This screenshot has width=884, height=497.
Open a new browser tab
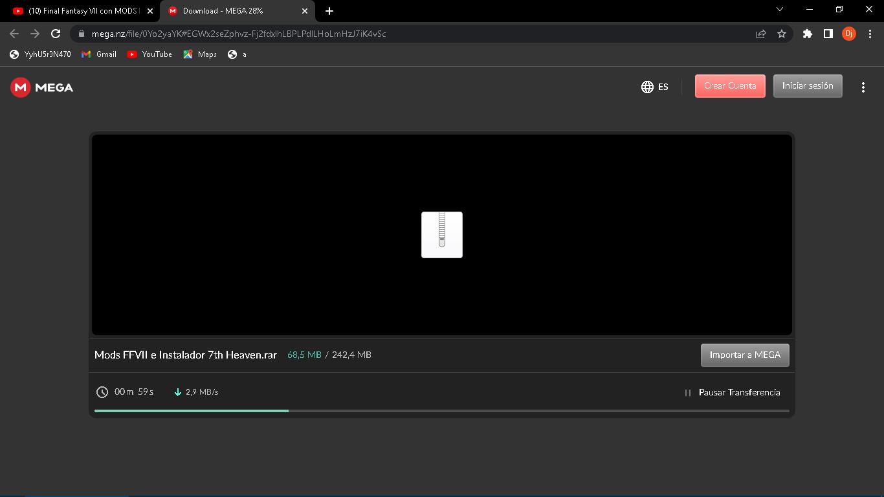coord(329,11)
